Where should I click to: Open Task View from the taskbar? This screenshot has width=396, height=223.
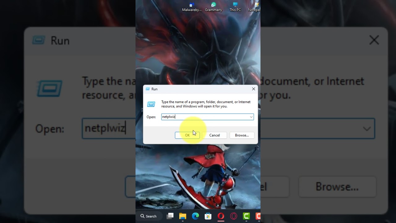pyautogui.click(x=170, y=216)
